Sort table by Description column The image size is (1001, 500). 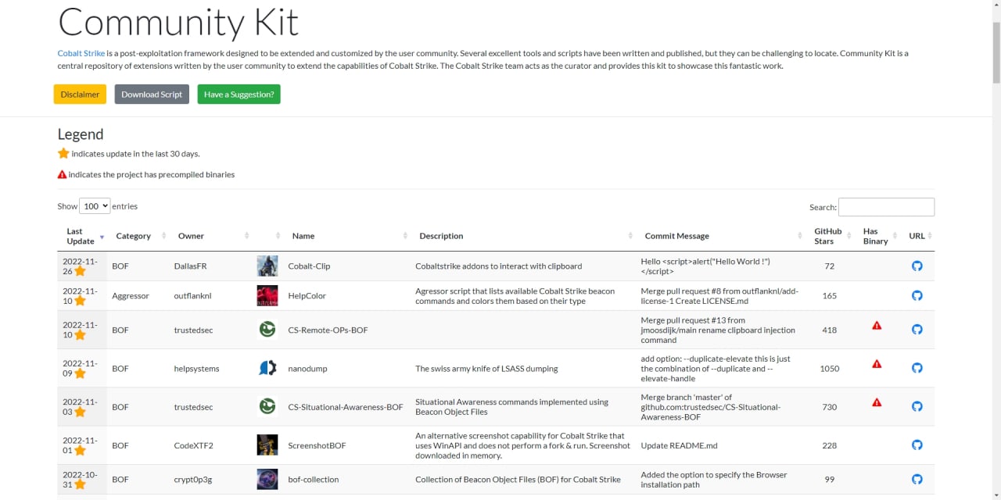click(441, 236)
